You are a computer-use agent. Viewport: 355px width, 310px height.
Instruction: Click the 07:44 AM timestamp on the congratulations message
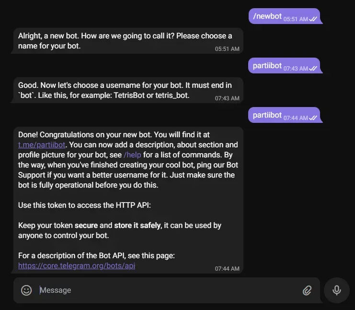pyautogui.click(x=227, y=269)
